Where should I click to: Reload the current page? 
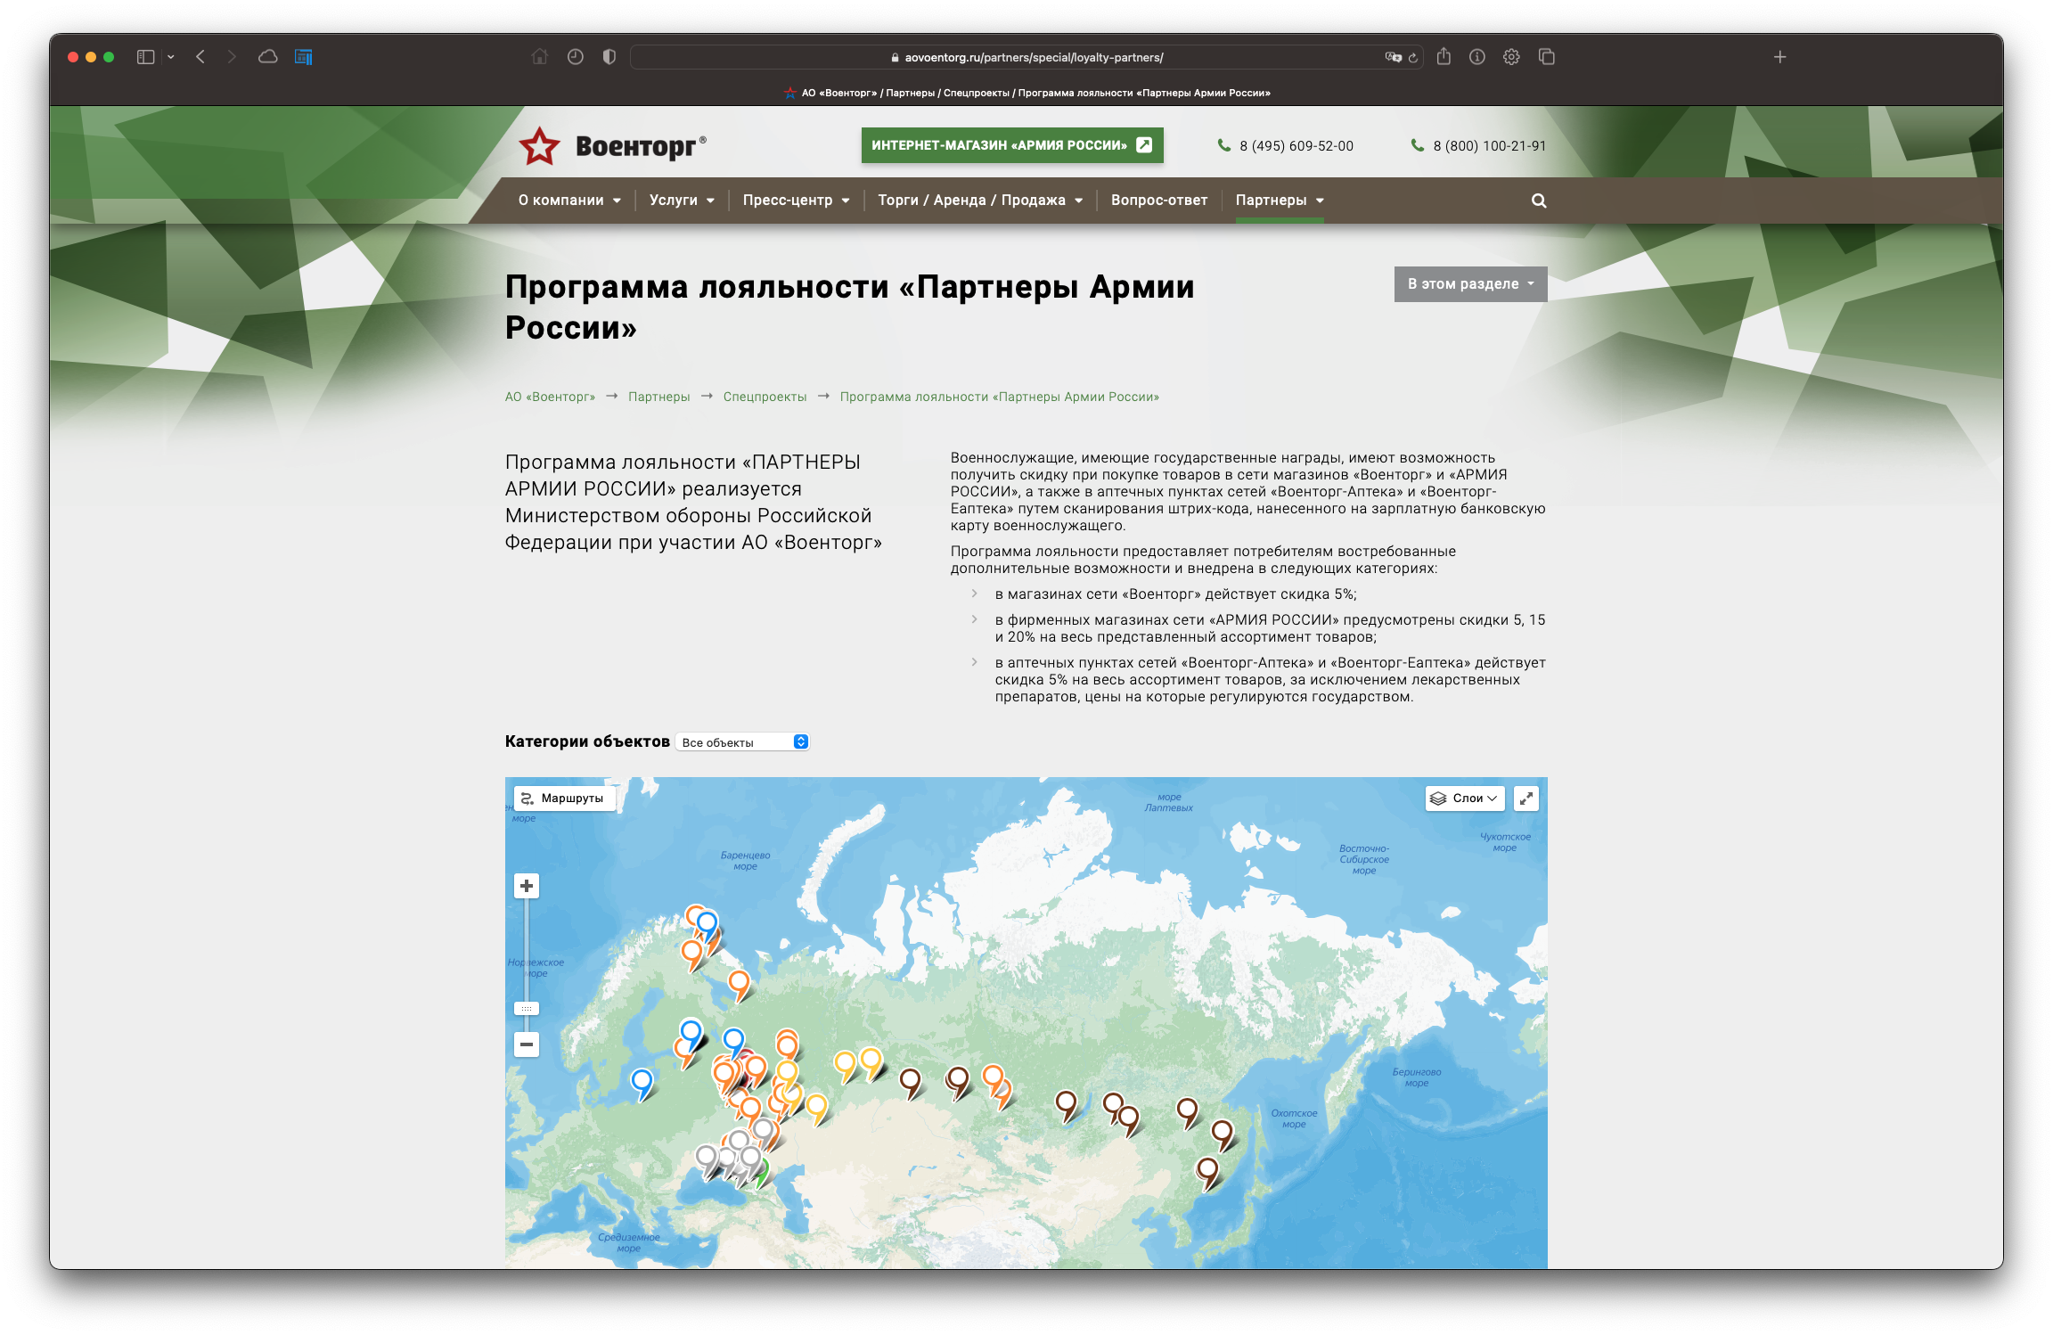coord(1413,58)
